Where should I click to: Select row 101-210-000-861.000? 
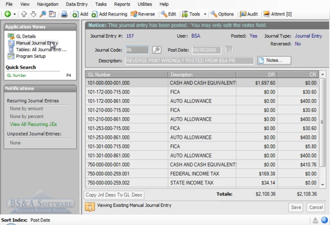[202, 119]
